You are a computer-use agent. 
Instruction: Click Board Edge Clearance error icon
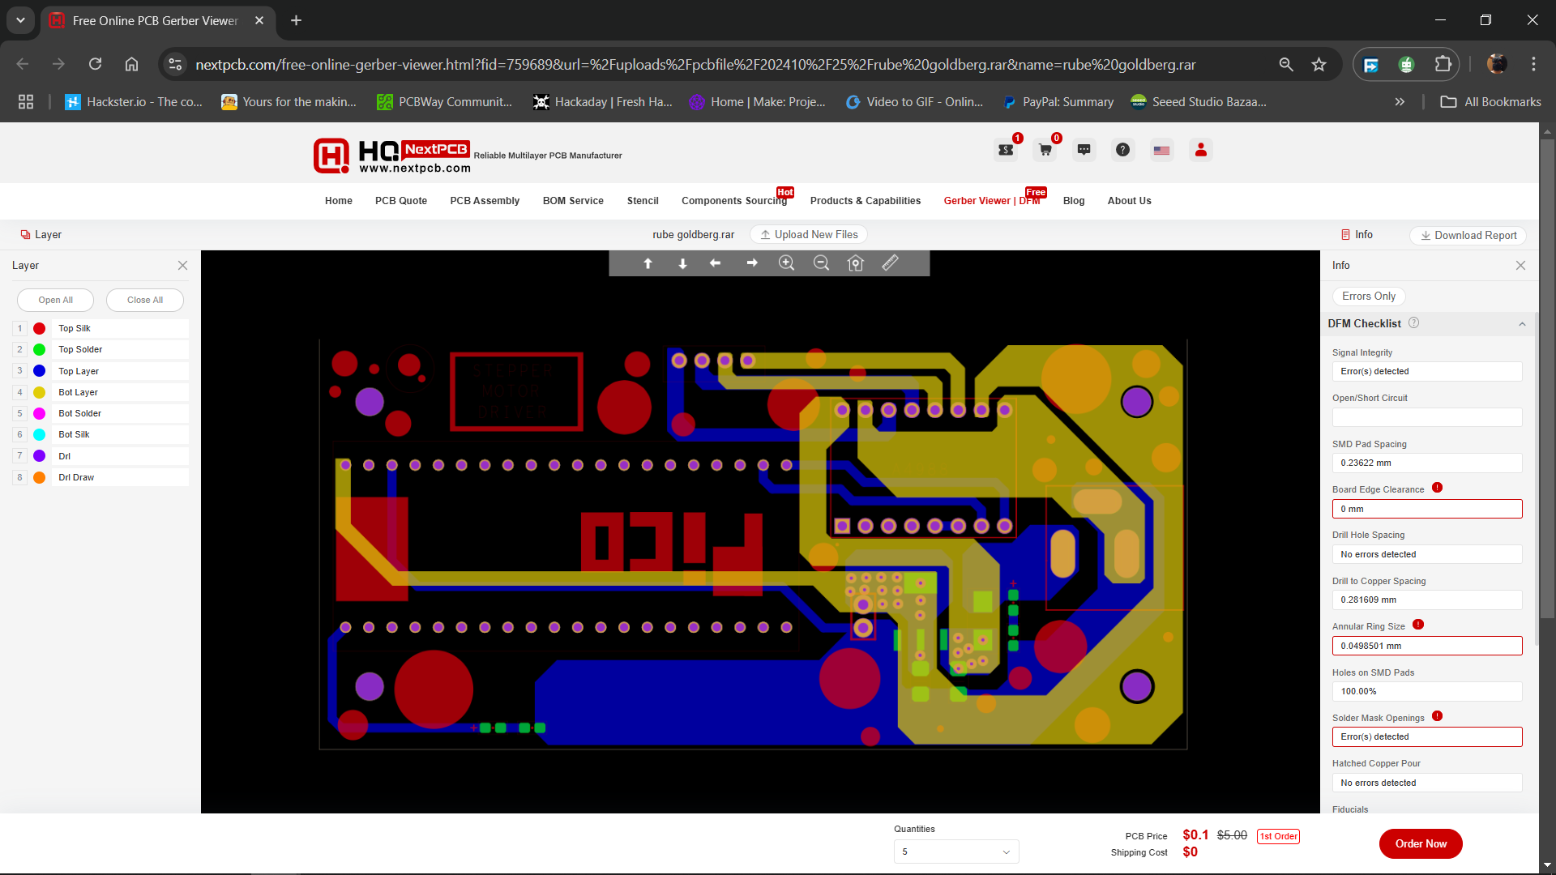[x=1437, y=488]
